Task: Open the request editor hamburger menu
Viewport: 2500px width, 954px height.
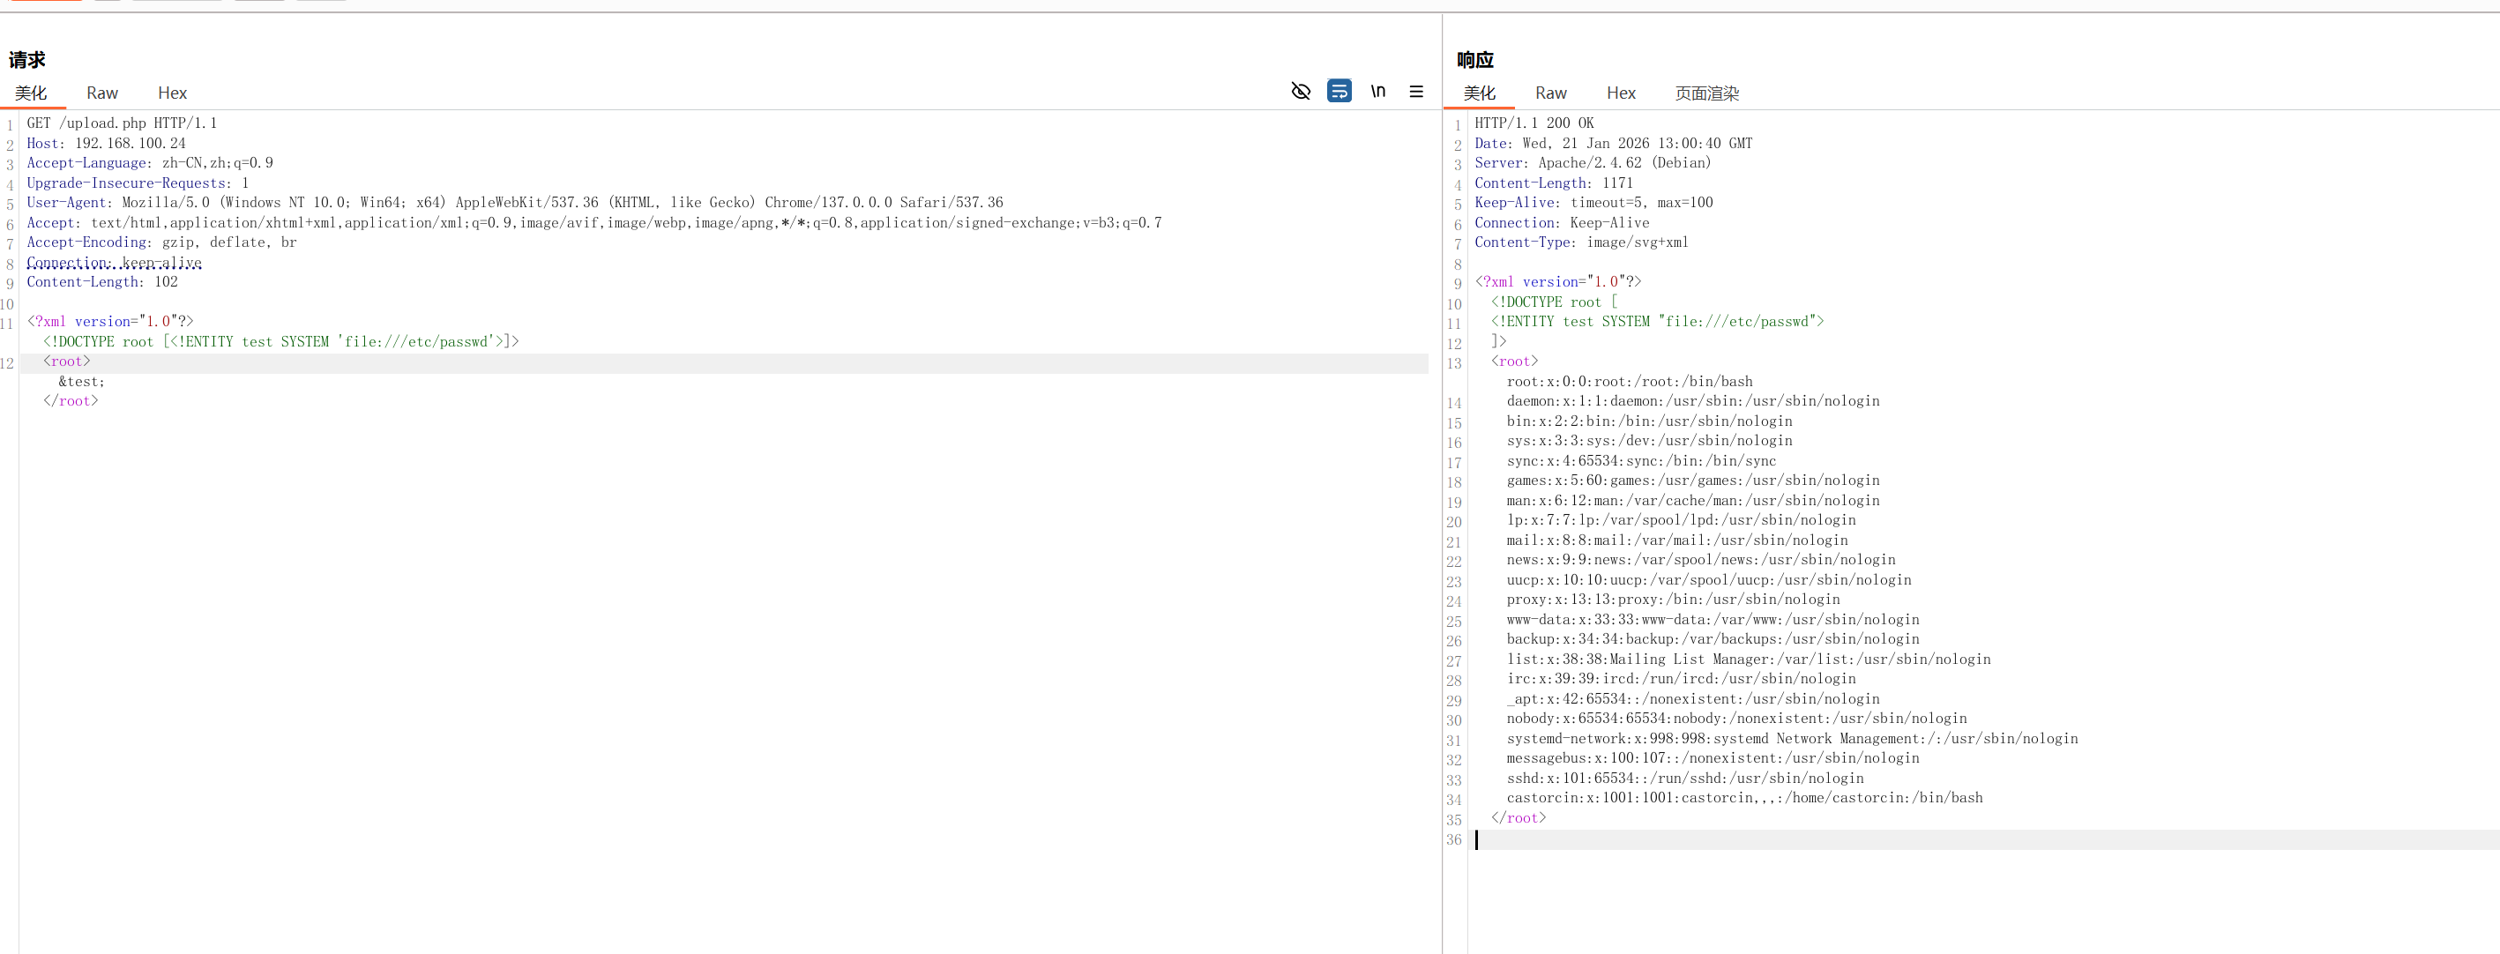Action: (x=1416, y=91)
